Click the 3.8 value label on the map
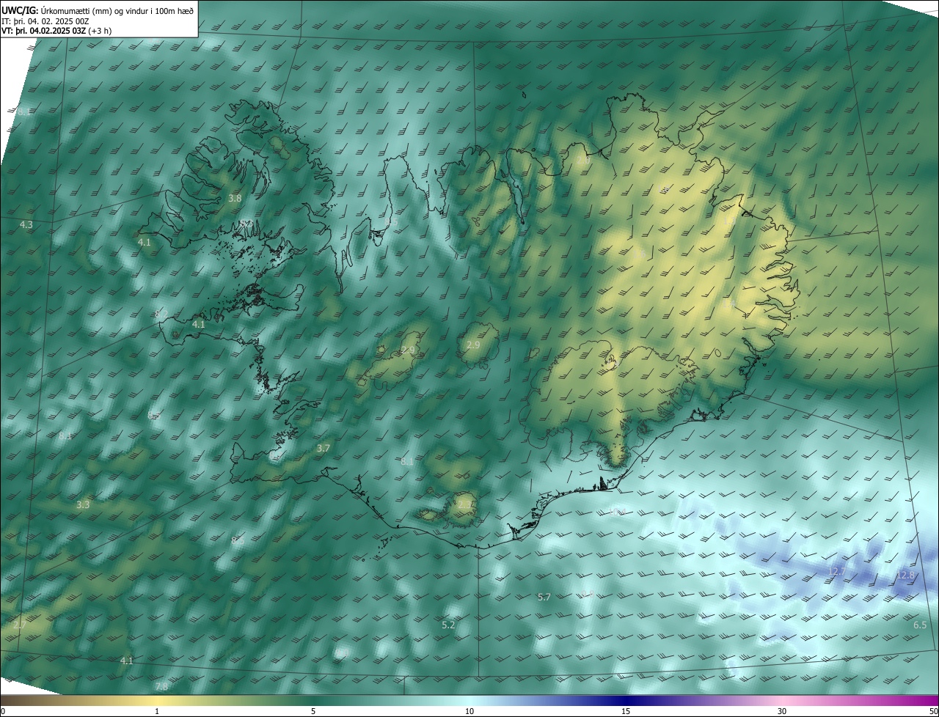 [x=235, y=199]
